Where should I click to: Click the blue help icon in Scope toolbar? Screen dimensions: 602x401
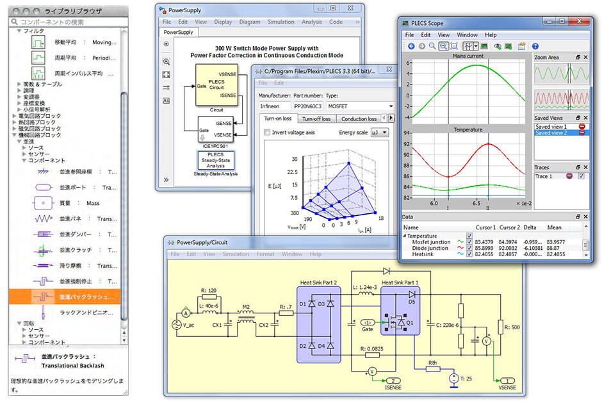535,46
